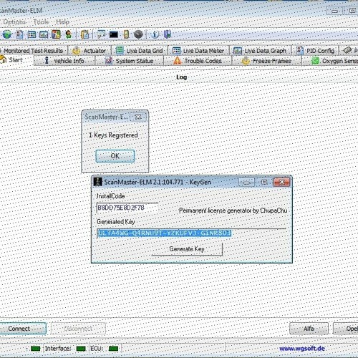Open the System Status tab
358x358 pixels.
130,61
